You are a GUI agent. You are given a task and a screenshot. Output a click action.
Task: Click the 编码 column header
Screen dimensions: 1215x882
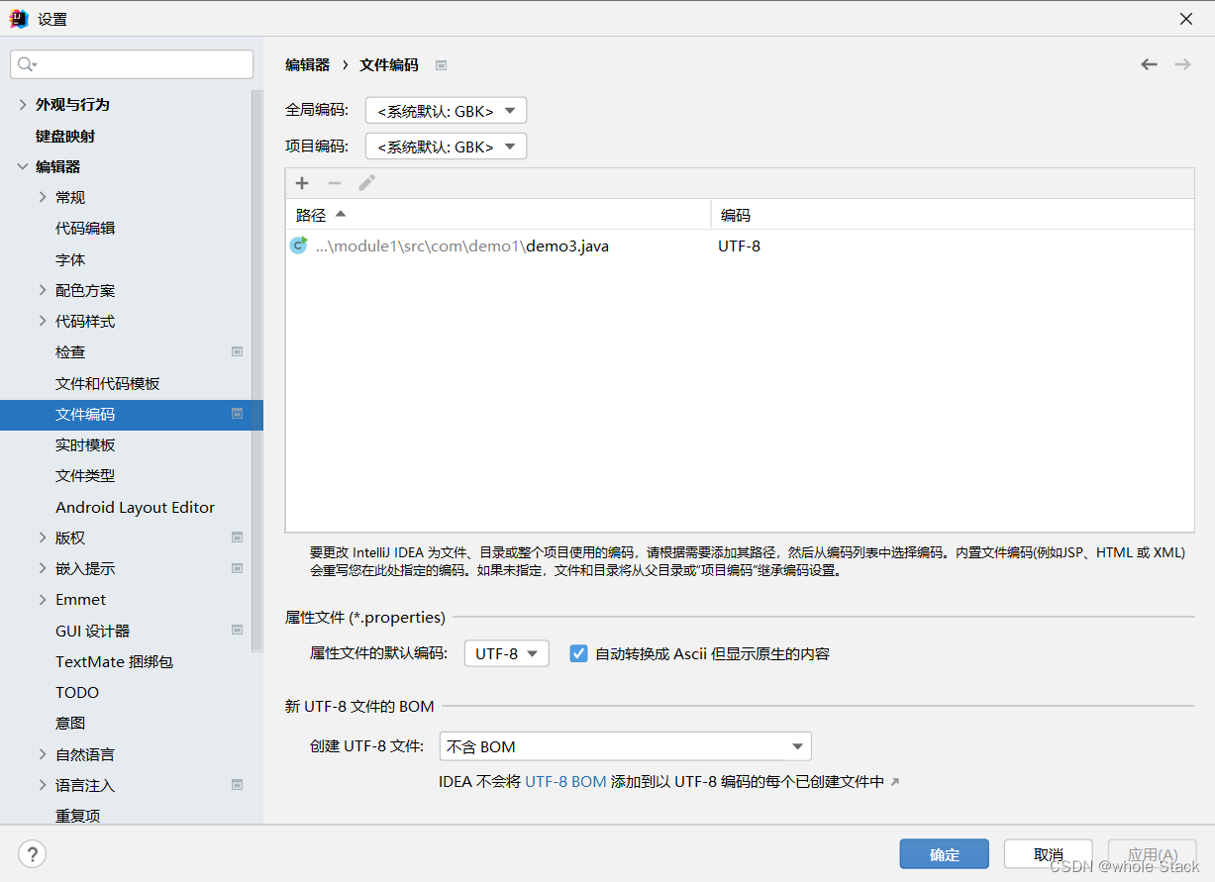pos(953,215)
